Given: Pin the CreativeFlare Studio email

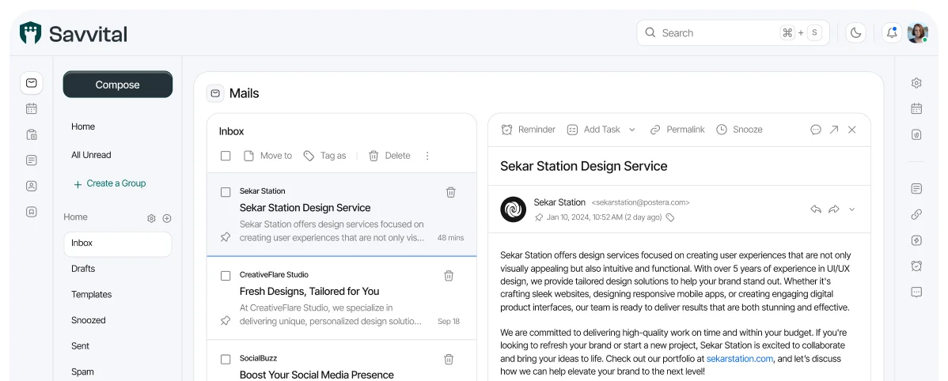Looking at the screenshot, I should 226,321.
